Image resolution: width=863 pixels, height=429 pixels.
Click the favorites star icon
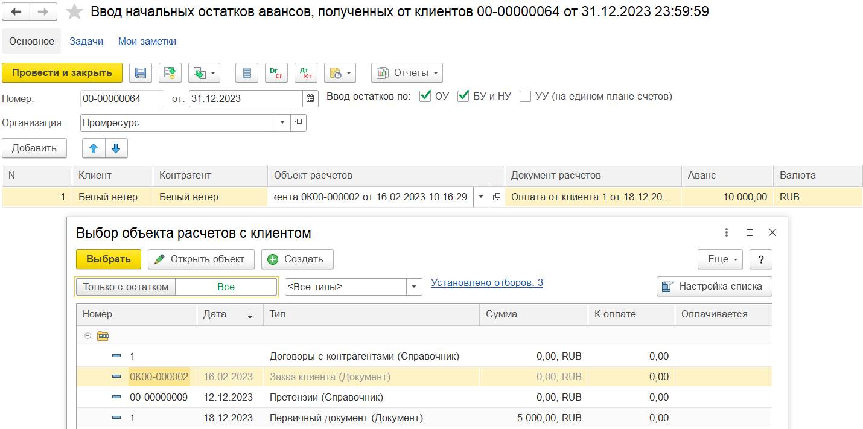coord(74,11)
